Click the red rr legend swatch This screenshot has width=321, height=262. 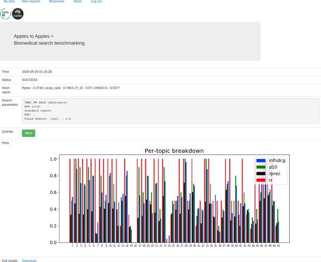click(x=261, y=180)
